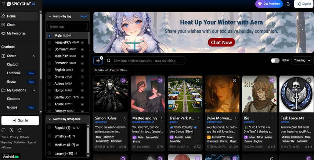Collapse the My Creations sidebar section
This screenshot has width=314, height=160.
coord(34,90)
